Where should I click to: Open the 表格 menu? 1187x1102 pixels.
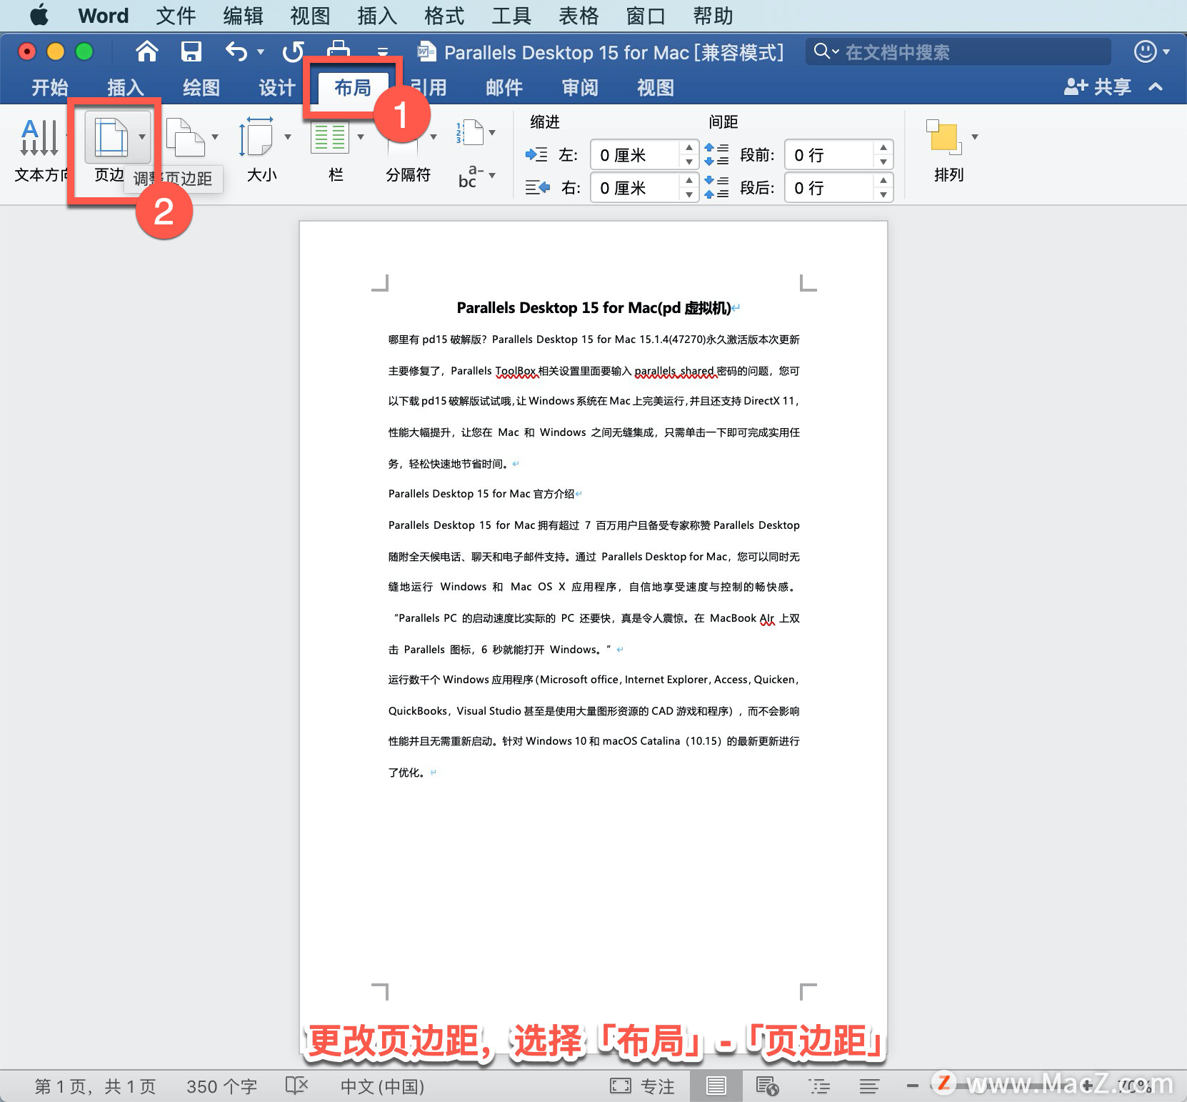pos(579,16)
